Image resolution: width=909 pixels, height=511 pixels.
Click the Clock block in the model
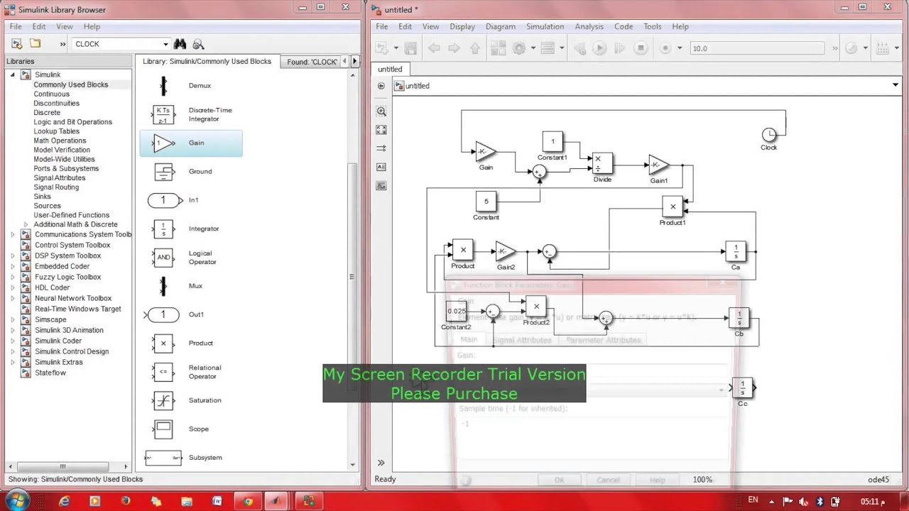point(769,134)
